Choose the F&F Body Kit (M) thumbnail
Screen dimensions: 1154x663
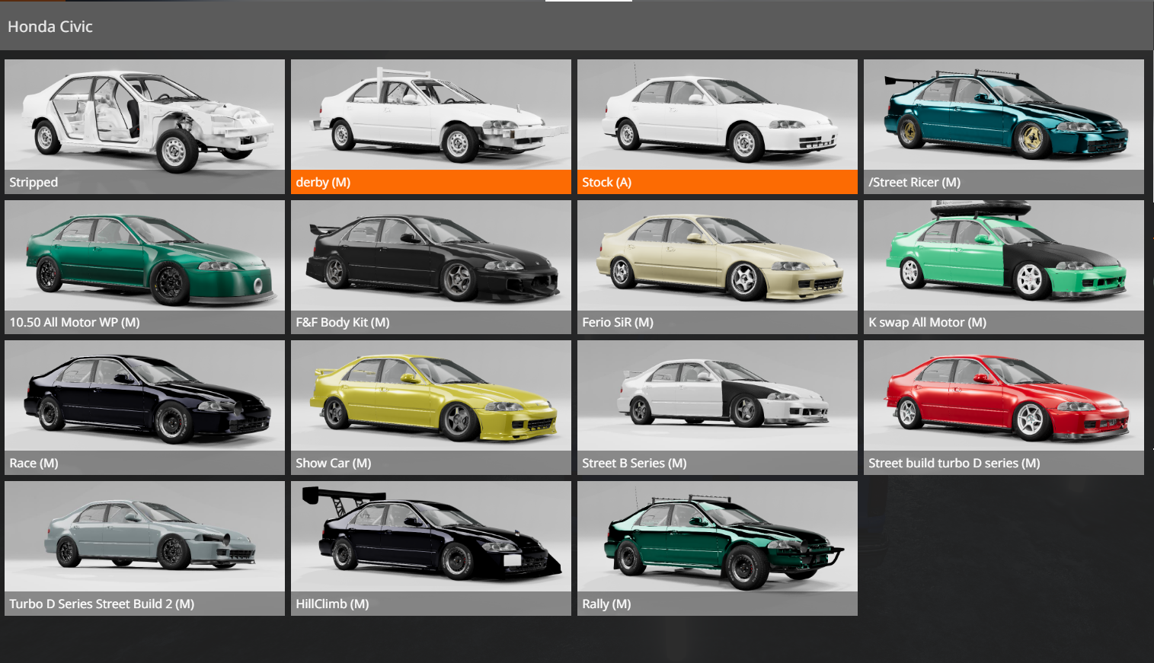[431, 267]
